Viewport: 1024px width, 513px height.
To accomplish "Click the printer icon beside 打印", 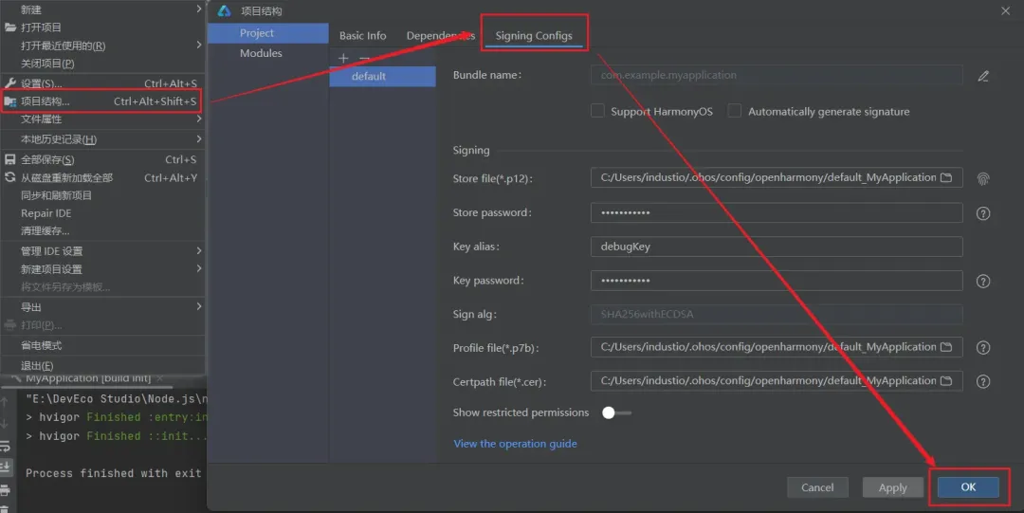I will [9, 325].
